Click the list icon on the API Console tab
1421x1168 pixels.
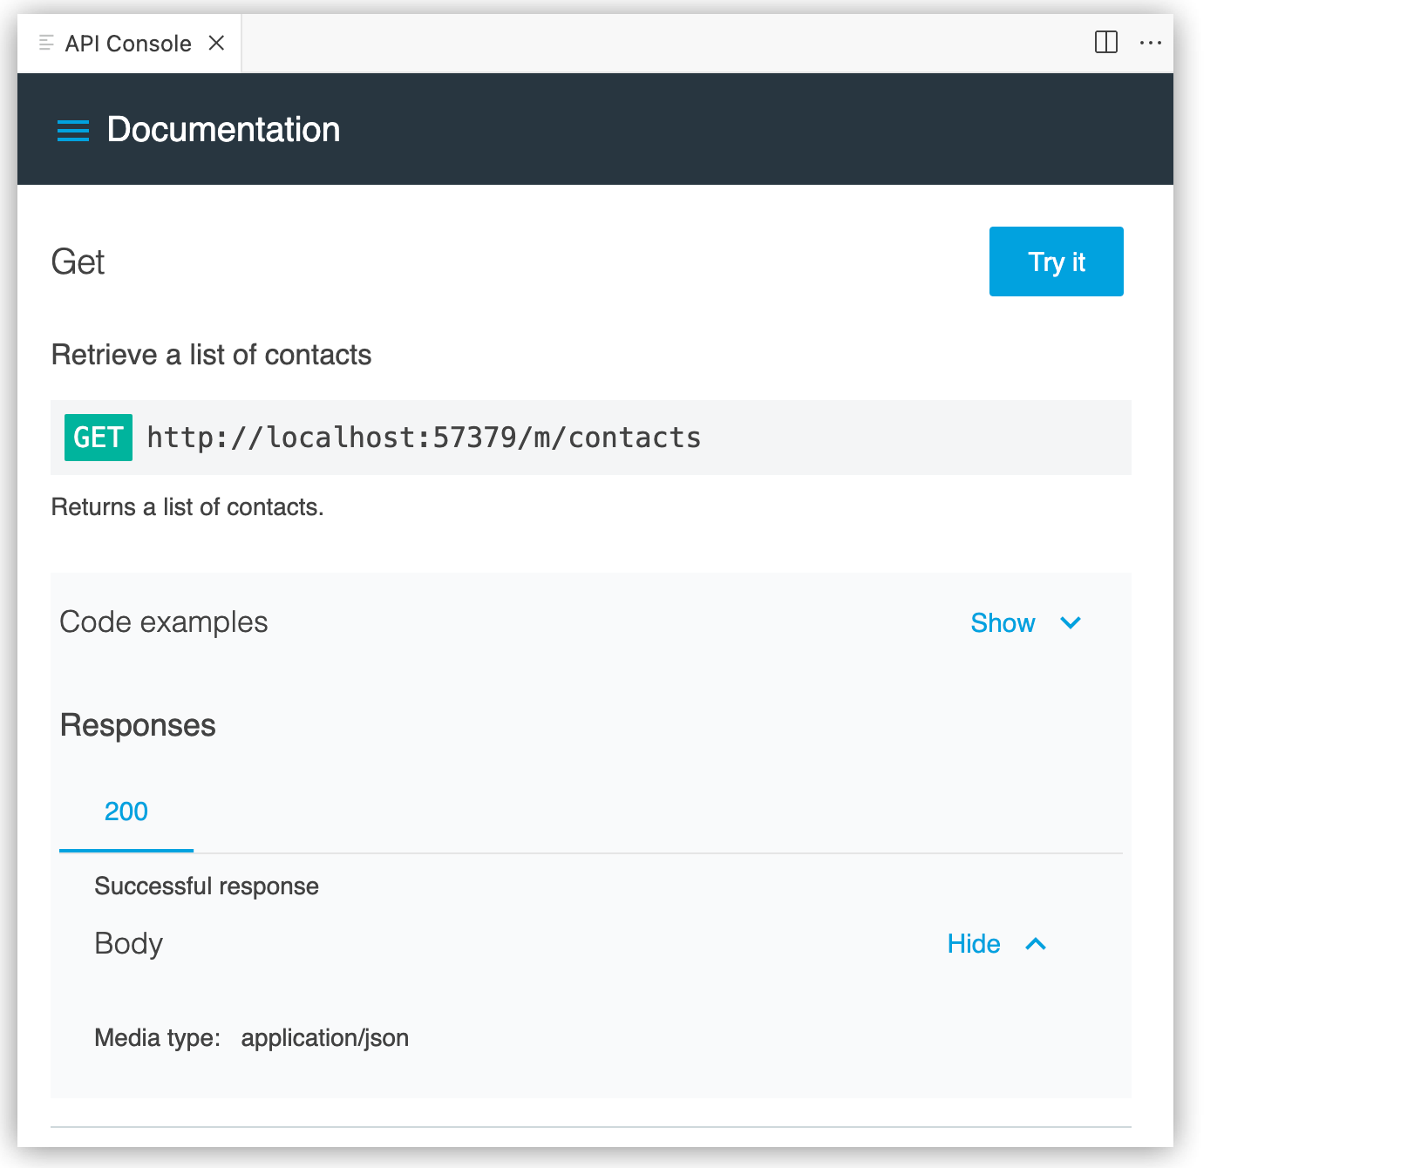45,42
